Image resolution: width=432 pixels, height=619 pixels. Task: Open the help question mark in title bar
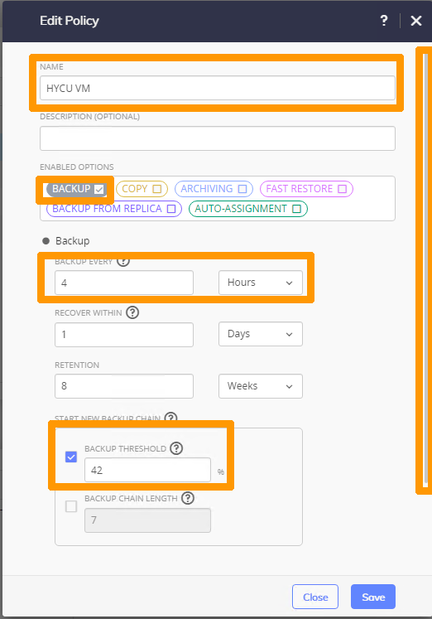click(384, 21)
